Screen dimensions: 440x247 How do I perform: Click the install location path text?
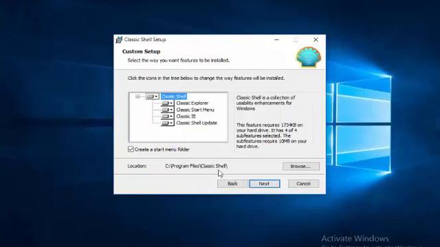point(196,166)
